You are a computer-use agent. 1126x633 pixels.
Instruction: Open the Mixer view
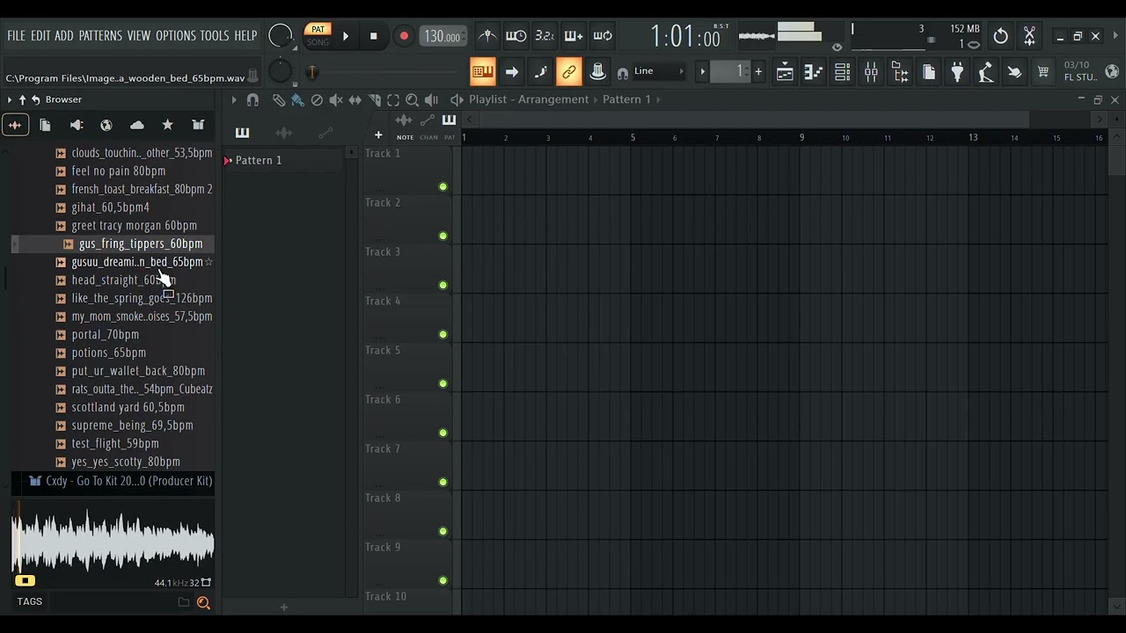click(x=871, y=72)
